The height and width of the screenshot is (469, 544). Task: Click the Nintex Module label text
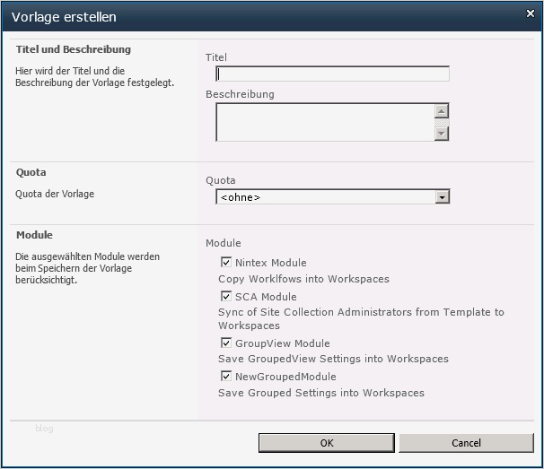[270, 263]
